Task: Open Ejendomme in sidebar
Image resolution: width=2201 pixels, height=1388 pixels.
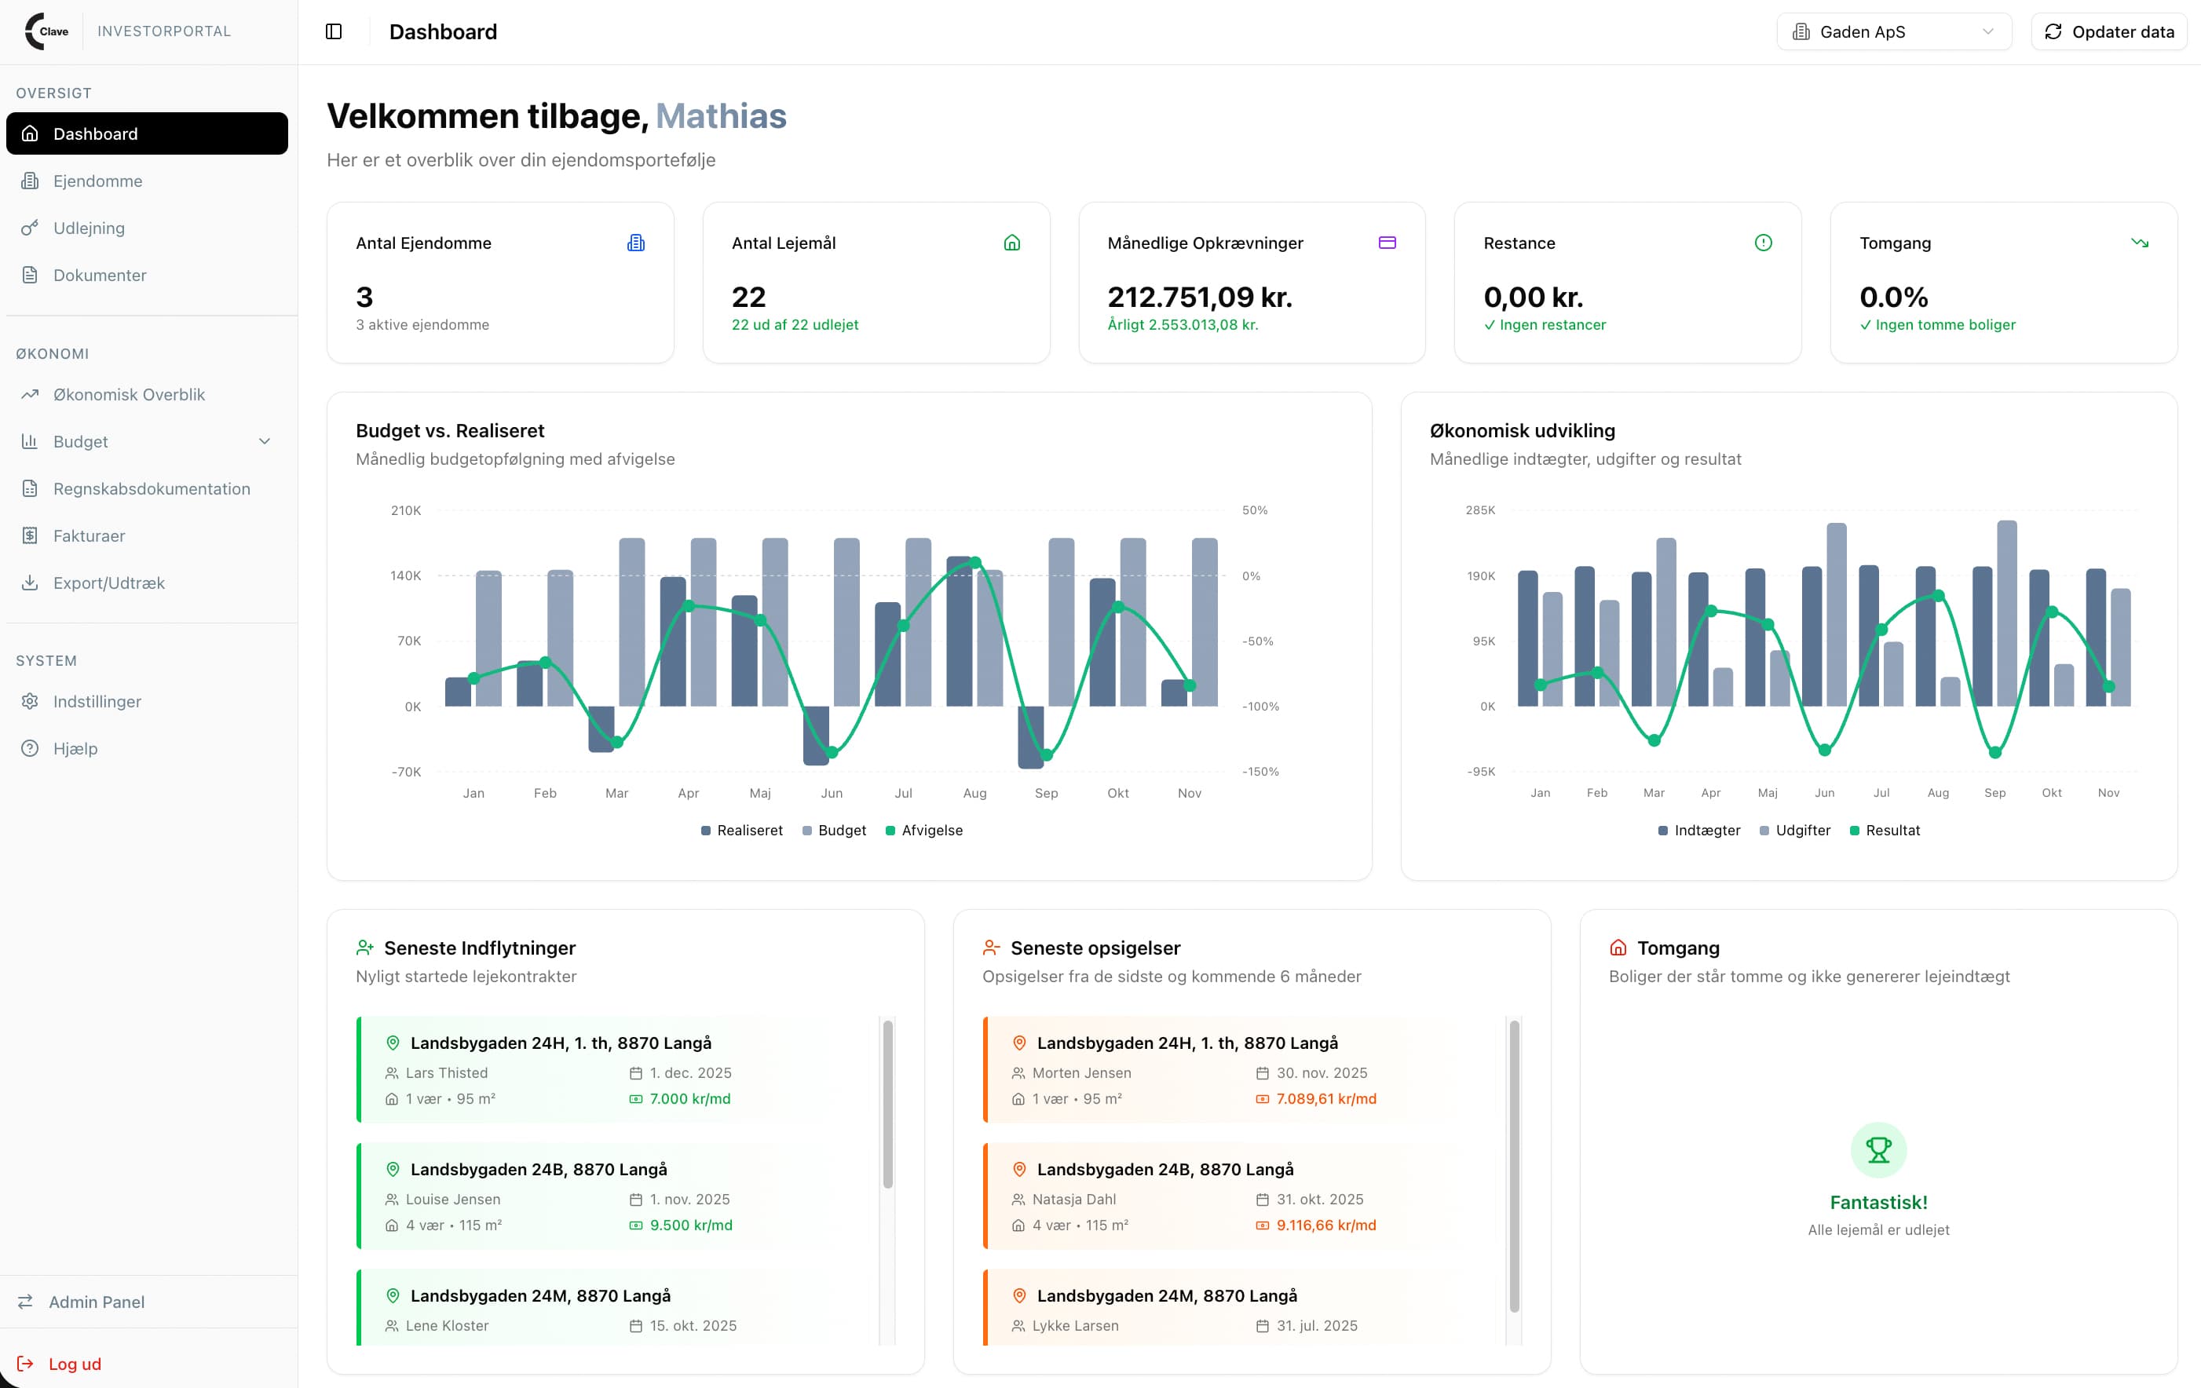Action: point(98,181)
